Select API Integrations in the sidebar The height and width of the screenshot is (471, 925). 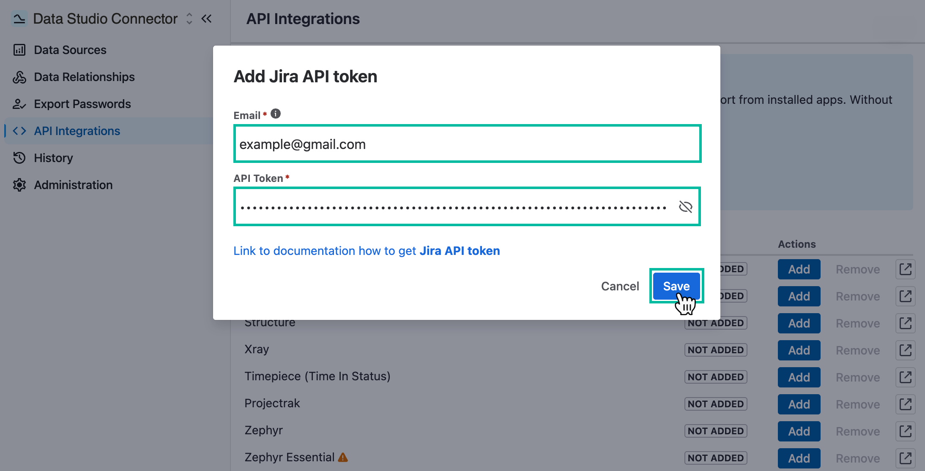(108, 131)
